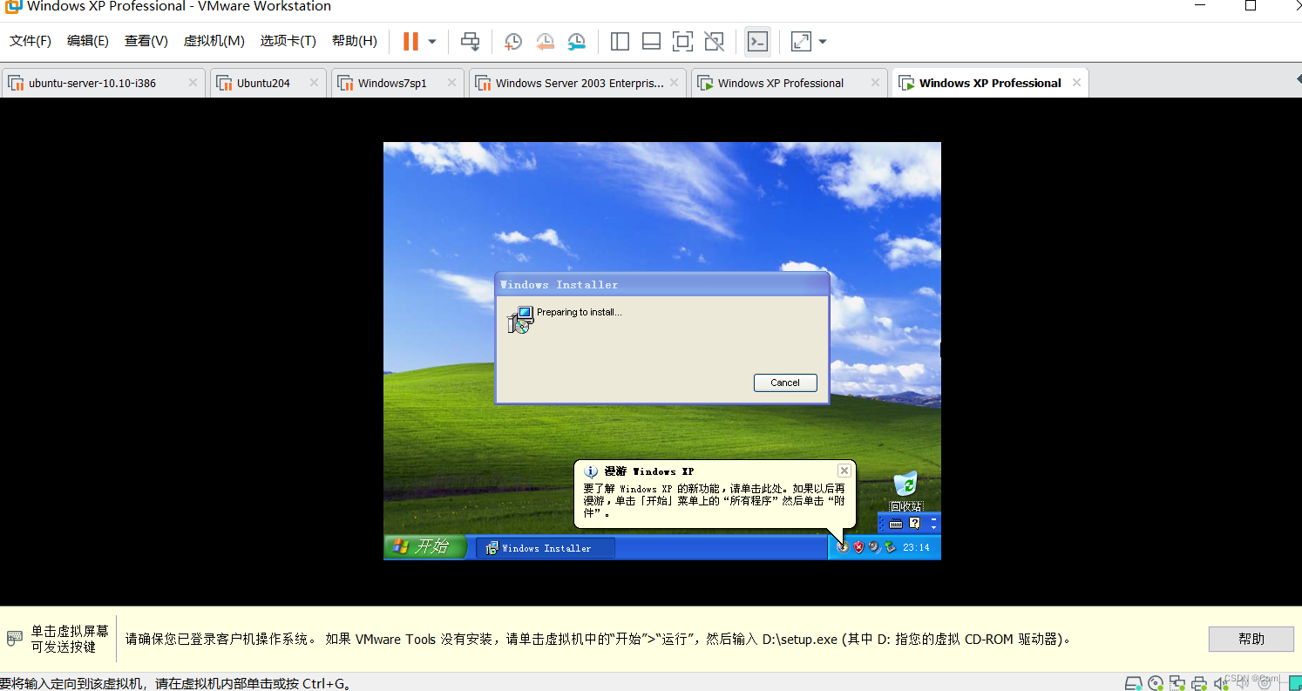1302x691 pixels.
Task: Click the Windows Installer setup icon
Action: click(520, 320)
